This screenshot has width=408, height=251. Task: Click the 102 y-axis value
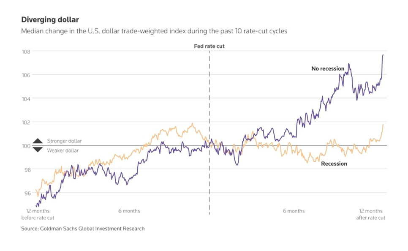point(26,123)
